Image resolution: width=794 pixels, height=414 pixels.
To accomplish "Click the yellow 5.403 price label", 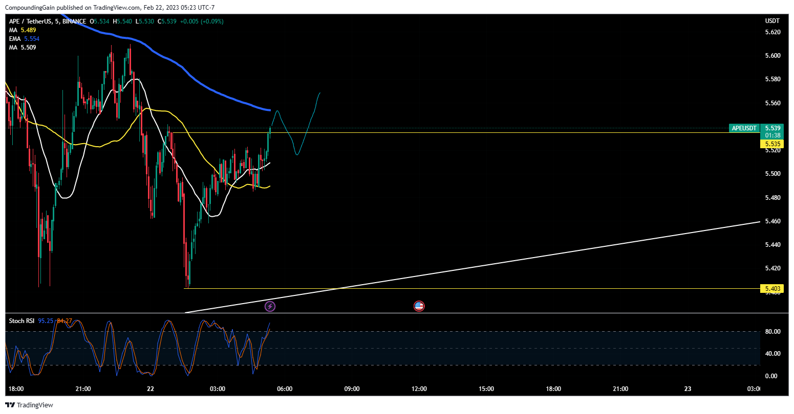I will (772, 289).
